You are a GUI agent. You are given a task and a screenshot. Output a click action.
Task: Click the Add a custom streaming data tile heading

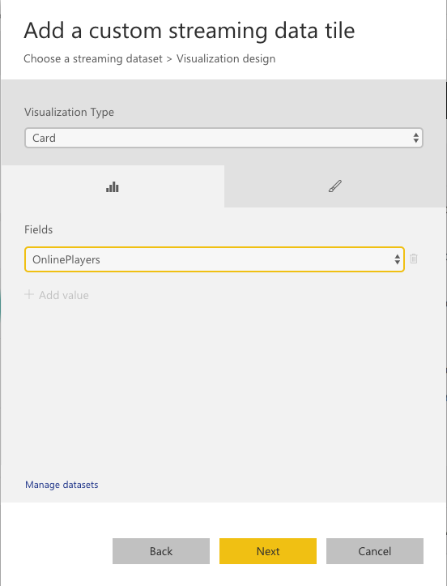pyautogui.click(x=189, y=31)
